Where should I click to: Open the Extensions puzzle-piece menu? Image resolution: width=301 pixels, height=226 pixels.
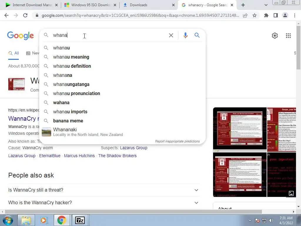[266, 15]
